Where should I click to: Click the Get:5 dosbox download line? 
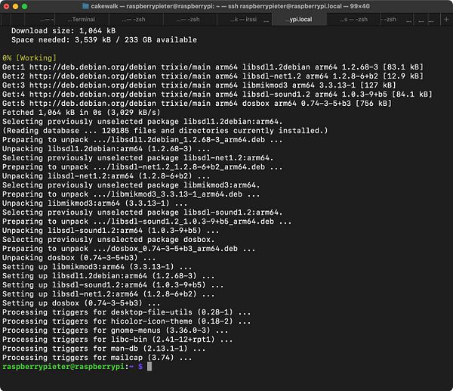(197, 104)
